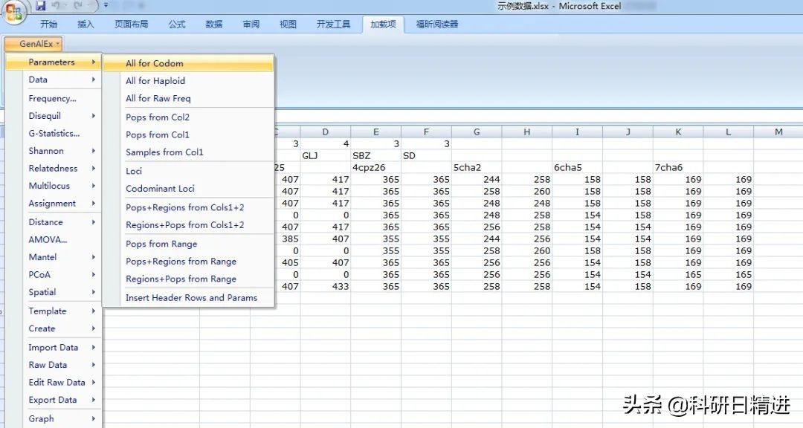Expand the Shannon submenu
The height and width of the screenshot is (428, 803).
pos(54,151)
